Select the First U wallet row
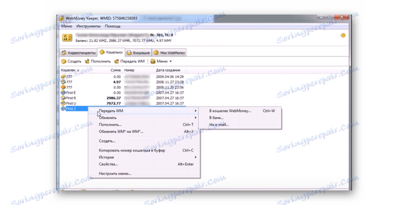The height and width of the screenshot is (205, 410). pyautogui.click(x=123, y=103)
